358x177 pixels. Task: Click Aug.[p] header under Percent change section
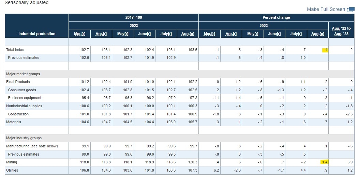point(317,34)
